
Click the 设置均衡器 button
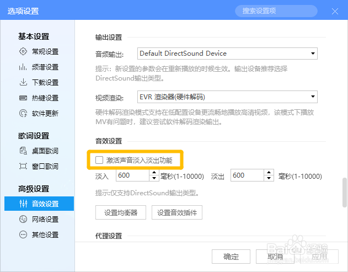click(x=121, y=212)
